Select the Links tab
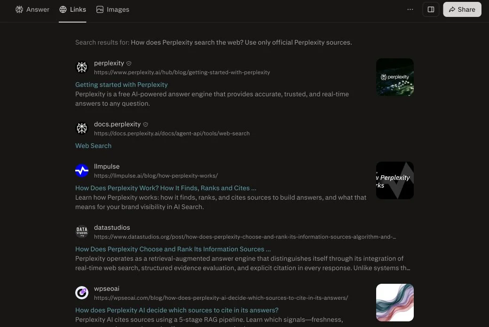This screenshot has width=489, height=327. click(72, 9)
